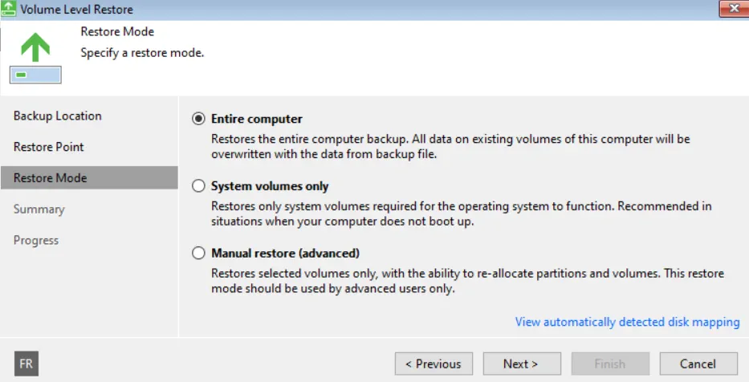This screenshot has width=749, height=382.
Task: Close the Volume Level Restore window
Action: pyautogui.click(x=734, y=8)
